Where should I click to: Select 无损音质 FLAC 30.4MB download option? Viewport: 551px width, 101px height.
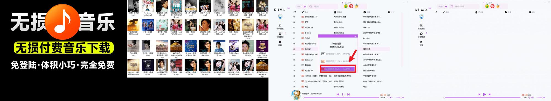(338, 69)
